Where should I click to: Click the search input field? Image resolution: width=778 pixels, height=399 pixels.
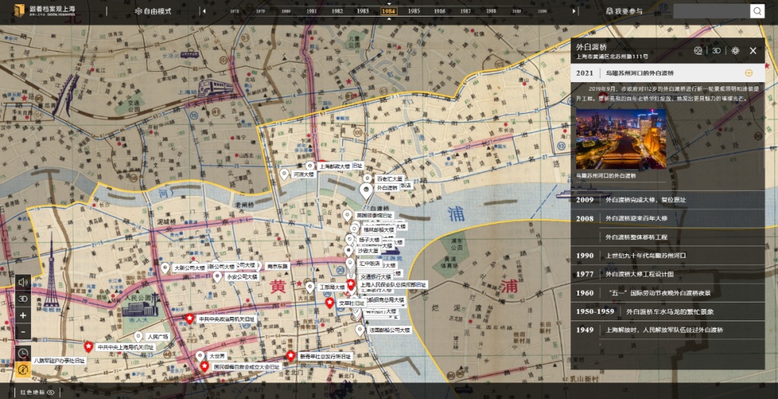(x=710, y=11)
